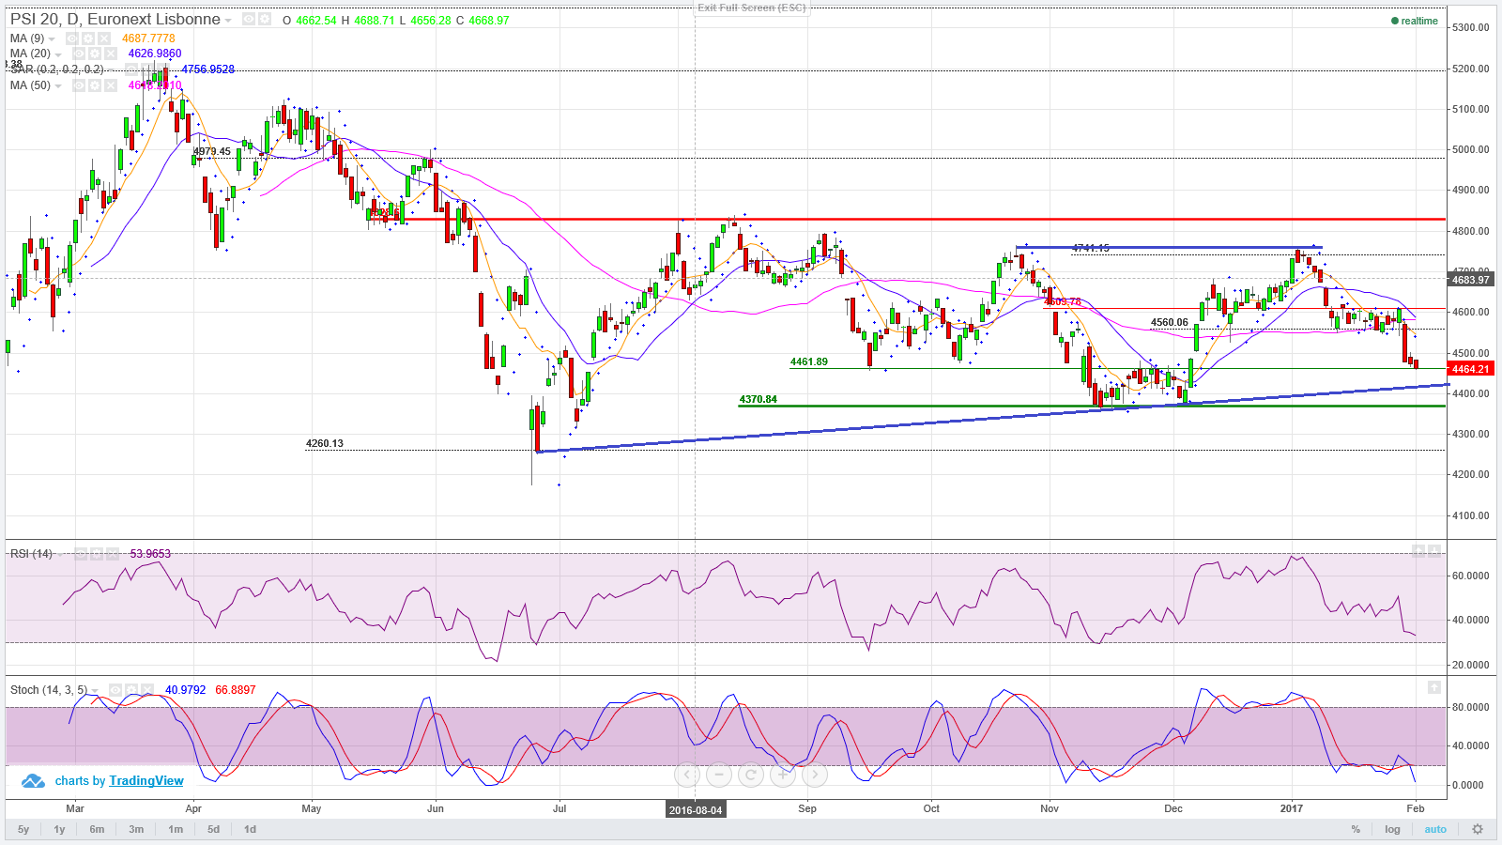
Task: Click the TradingView cloud logo
Action: (34, 781)
